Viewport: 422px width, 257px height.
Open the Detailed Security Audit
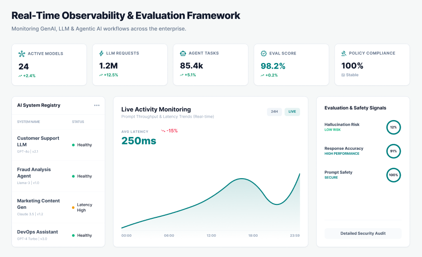(363, 233)
